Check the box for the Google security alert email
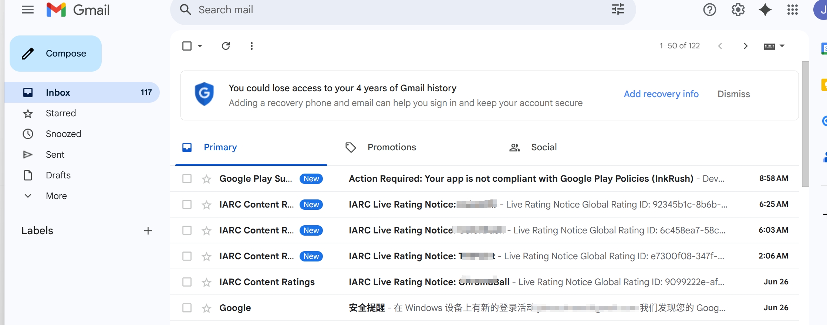827x325 pixels. [187, 308]
